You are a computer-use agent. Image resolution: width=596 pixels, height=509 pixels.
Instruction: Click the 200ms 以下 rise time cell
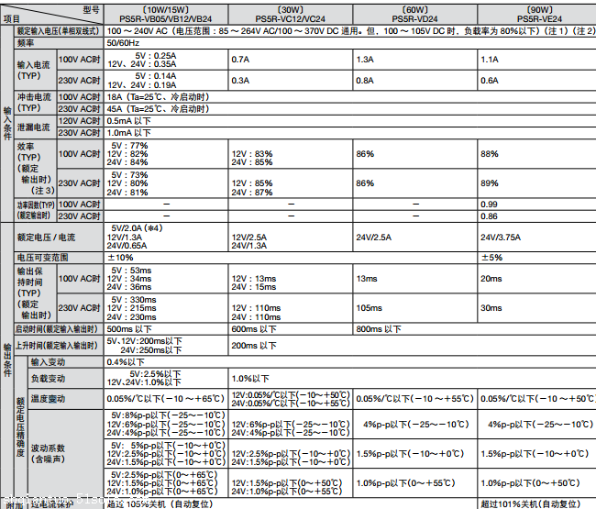pyautogui.click(x=413, y=346)
